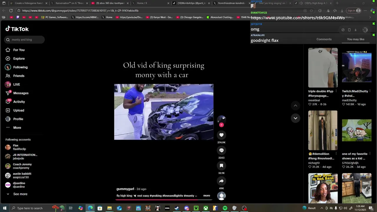Open 'one of my favorite shows' thumbnail
Viewport: 377px width, 212px height.
tap(357, 130)
